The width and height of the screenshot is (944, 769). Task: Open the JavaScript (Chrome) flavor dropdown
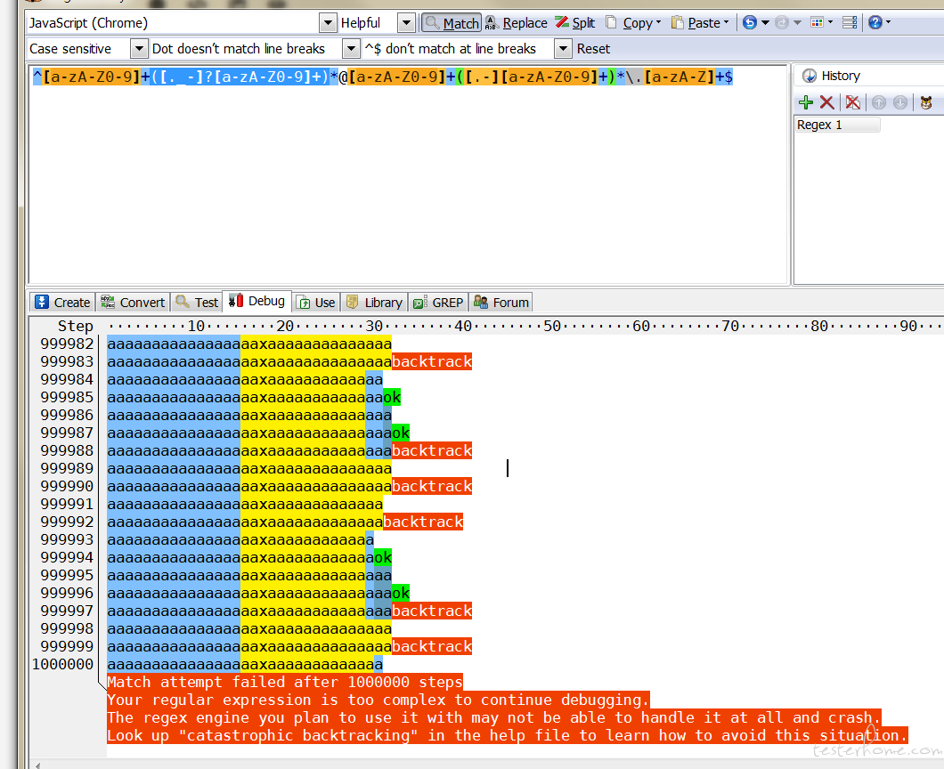[328, 23]
